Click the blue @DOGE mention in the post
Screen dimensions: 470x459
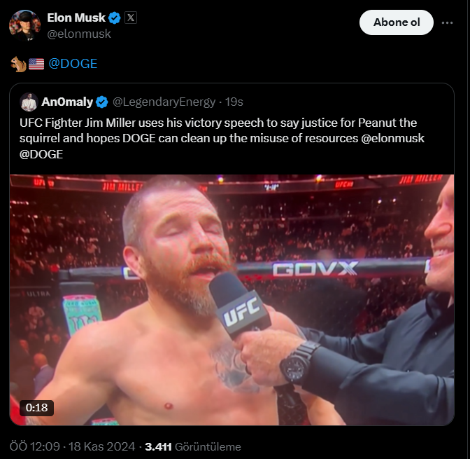click(x=73, y=64)
